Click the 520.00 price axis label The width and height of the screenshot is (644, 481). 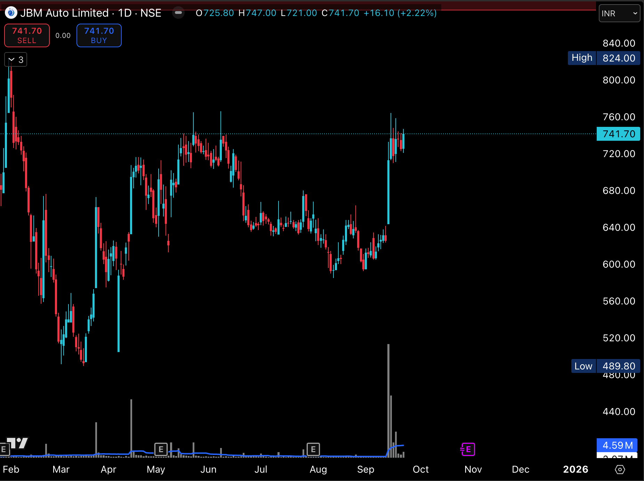(619, 338)
